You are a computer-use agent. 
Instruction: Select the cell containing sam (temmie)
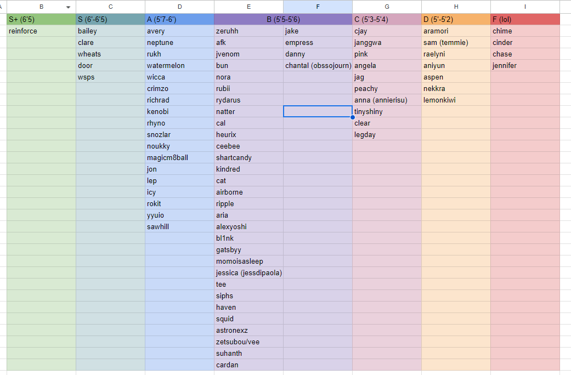pyautogui.click(x=456, y=43)
